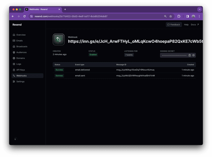Close the Webhooks - Resend tab

[x=59, y=9]
